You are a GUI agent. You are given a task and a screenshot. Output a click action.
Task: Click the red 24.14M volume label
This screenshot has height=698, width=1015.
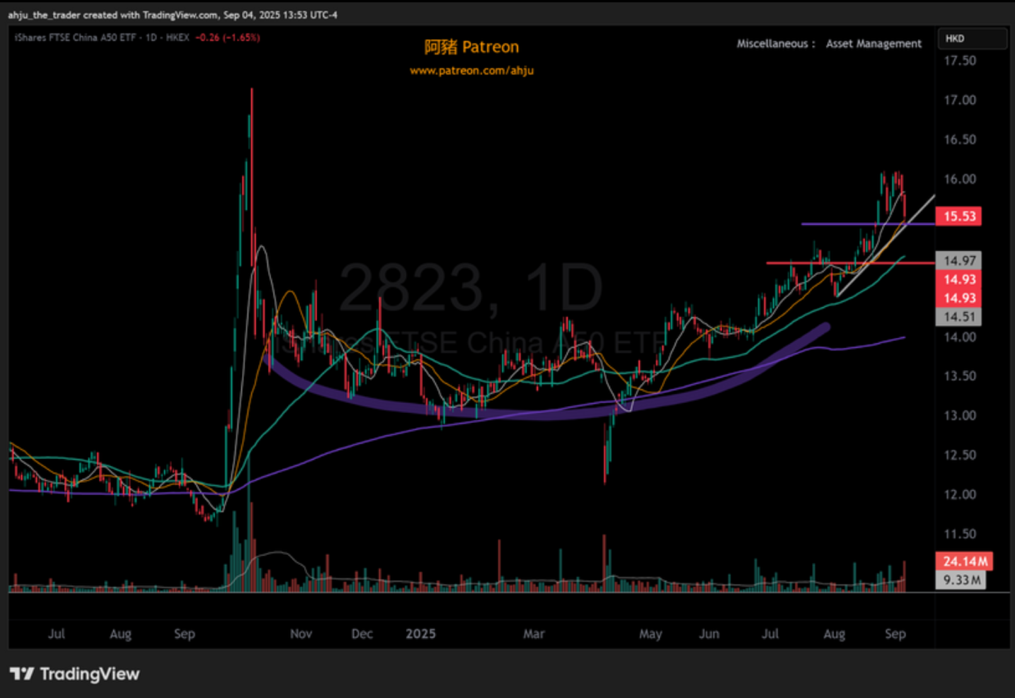[x=964, y=561]
